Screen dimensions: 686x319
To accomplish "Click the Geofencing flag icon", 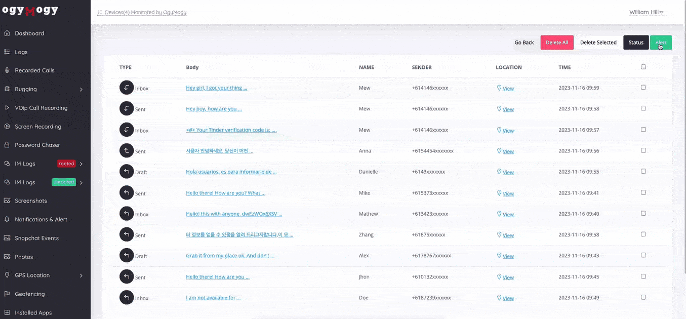I will click(7, 294).
